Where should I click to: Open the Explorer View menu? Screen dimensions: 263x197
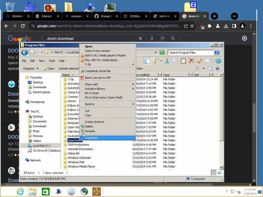point(42,61)
